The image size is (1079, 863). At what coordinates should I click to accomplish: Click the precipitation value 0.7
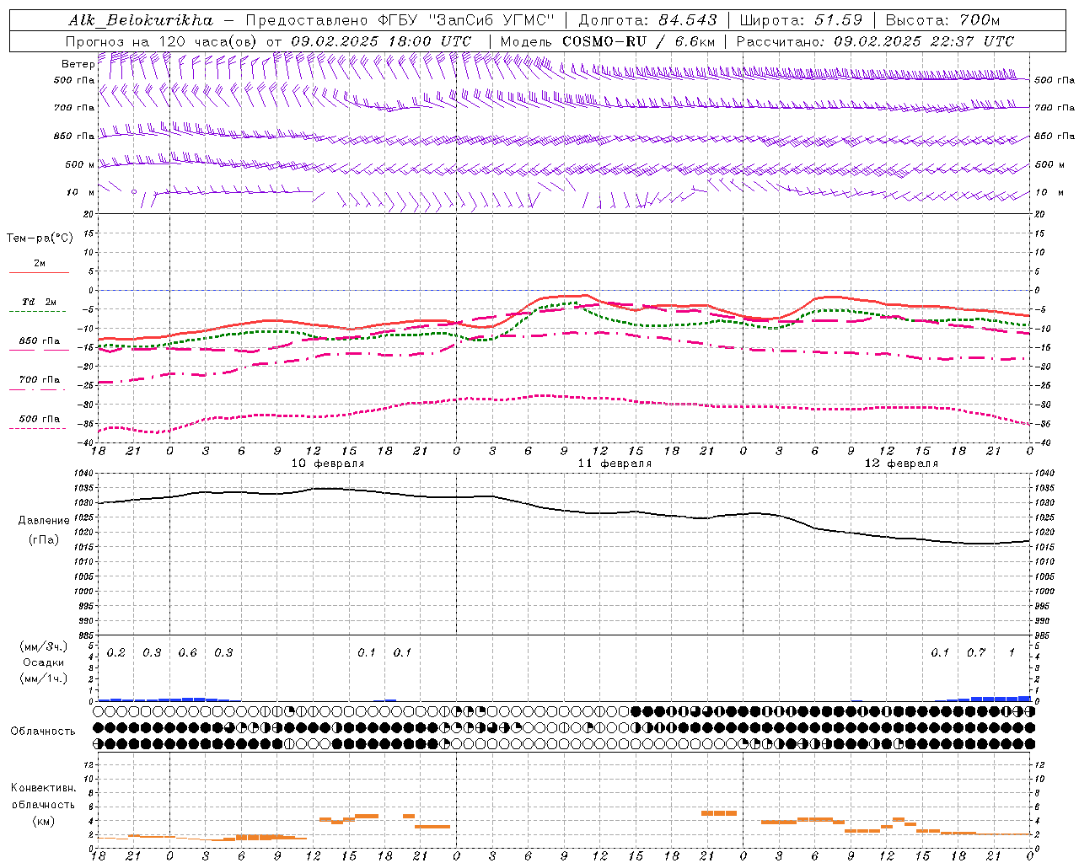click(x=976, y=653)
